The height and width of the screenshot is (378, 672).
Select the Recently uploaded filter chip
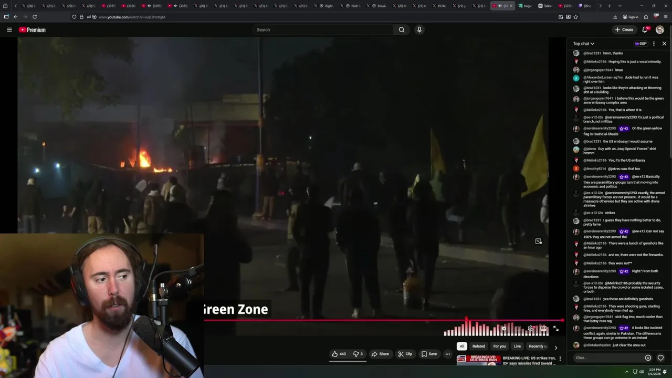[537, 346]
